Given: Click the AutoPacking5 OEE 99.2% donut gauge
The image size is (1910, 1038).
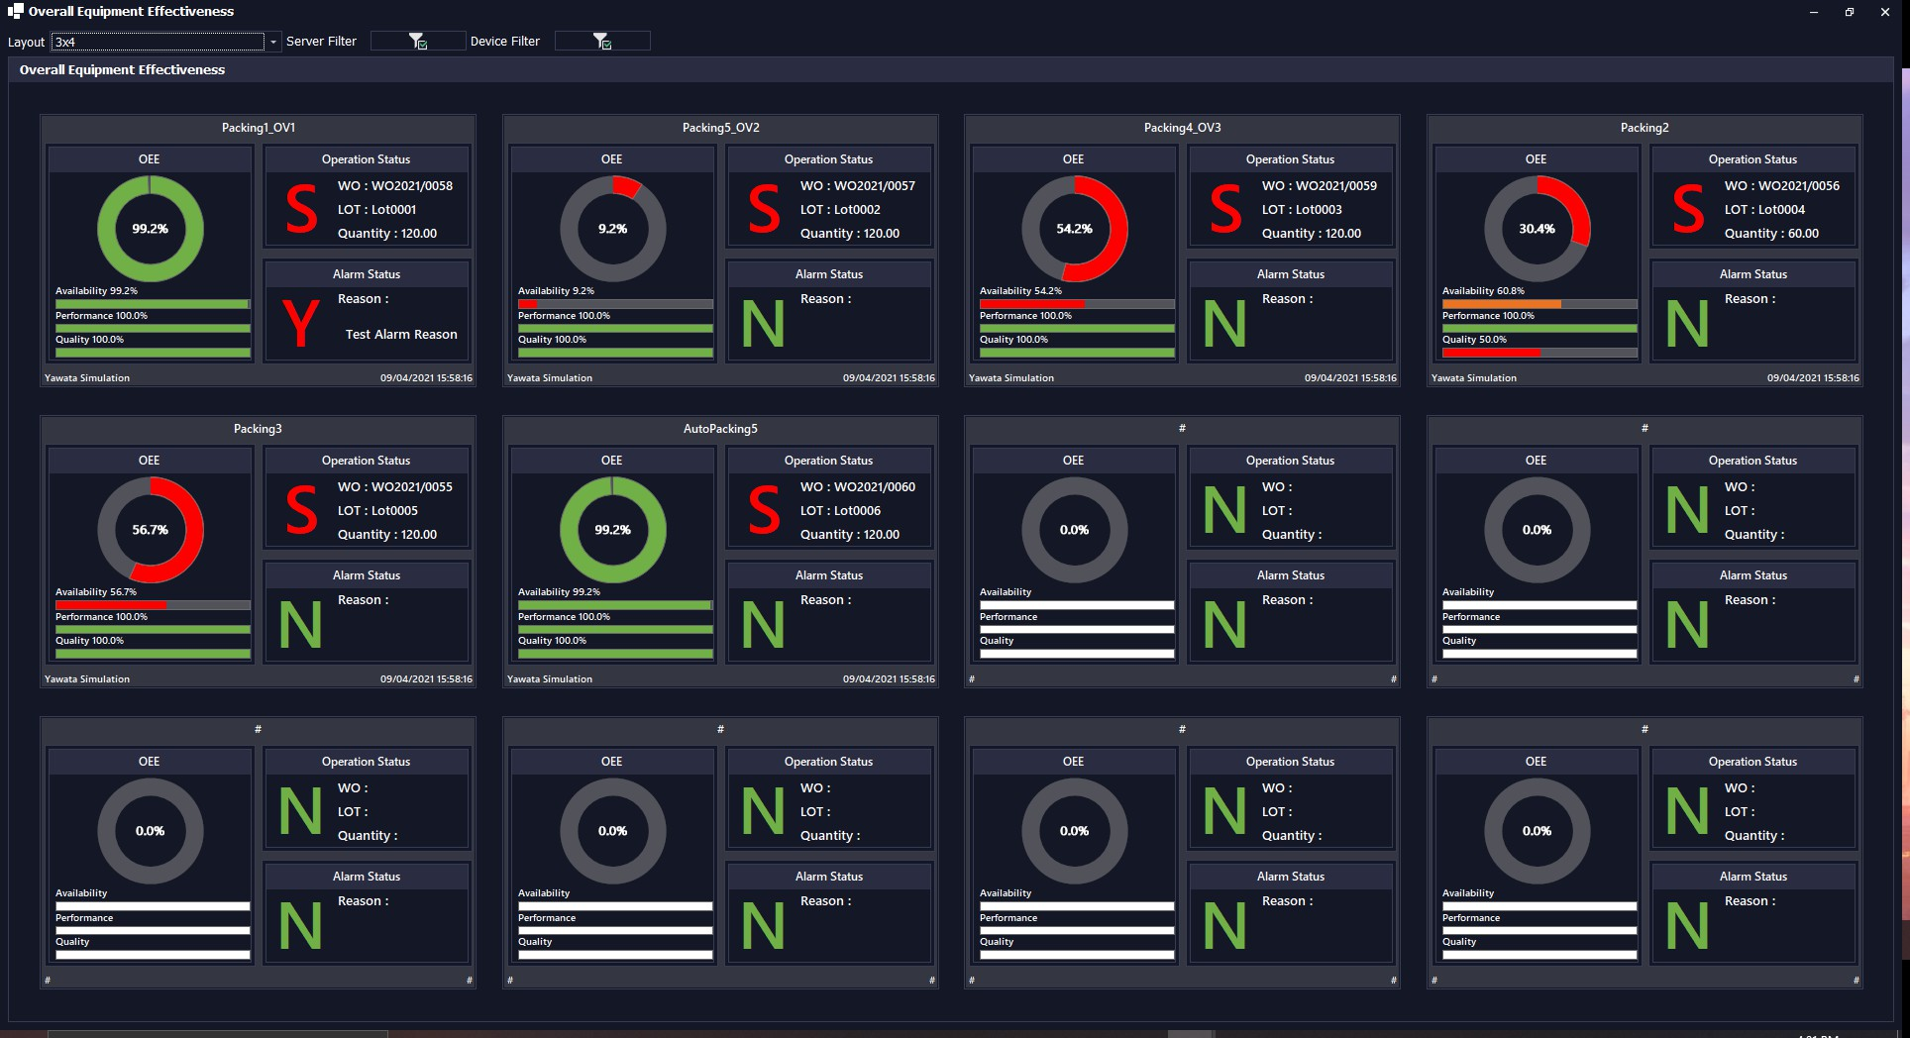Looking at the screenshot, I should pyautogui.click(x=612, y=530).
